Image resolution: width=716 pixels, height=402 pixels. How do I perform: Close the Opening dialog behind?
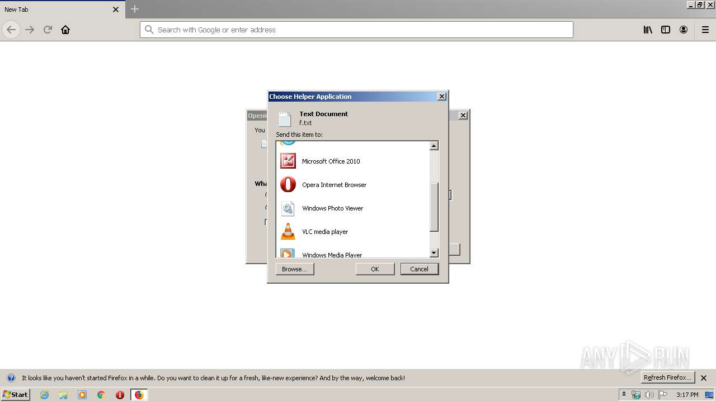tap(463, 116)
